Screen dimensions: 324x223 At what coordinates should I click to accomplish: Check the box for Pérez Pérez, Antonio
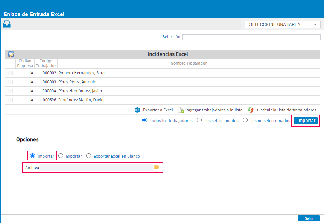click(x=10, y=82)
